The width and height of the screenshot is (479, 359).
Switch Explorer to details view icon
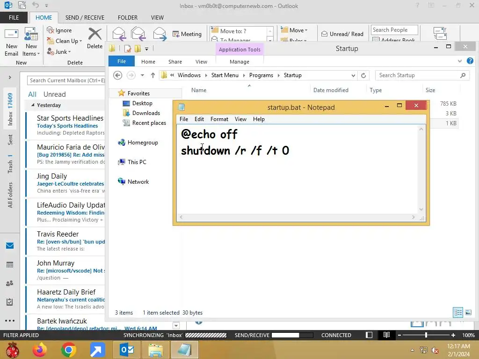[458, 312]
